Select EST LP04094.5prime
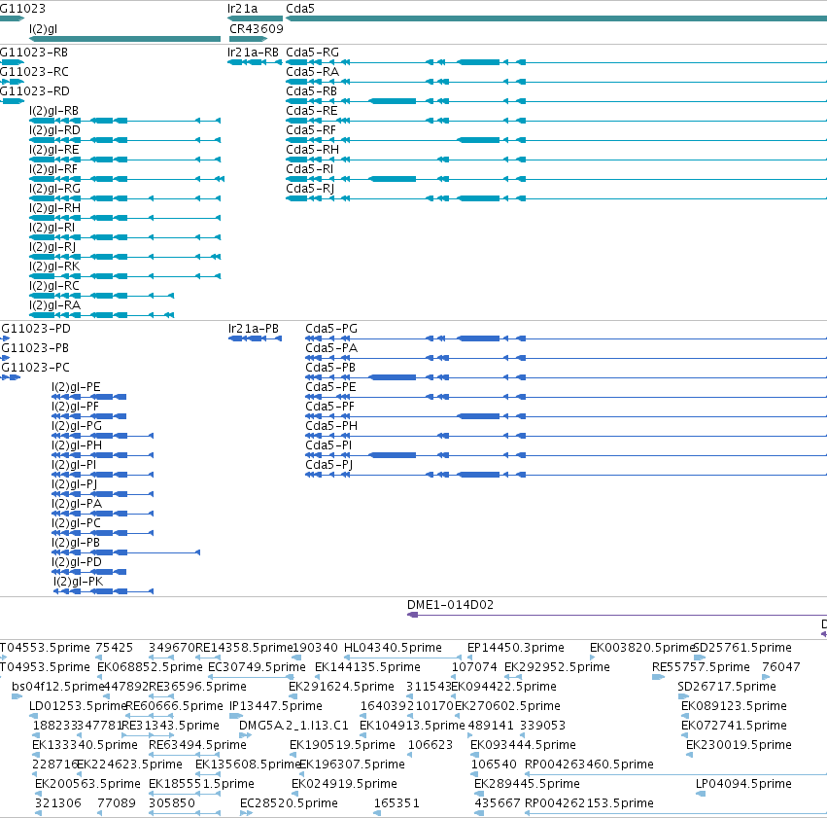Image resolution: width=827 pixels, height=818 pixels. coord(701,794)
